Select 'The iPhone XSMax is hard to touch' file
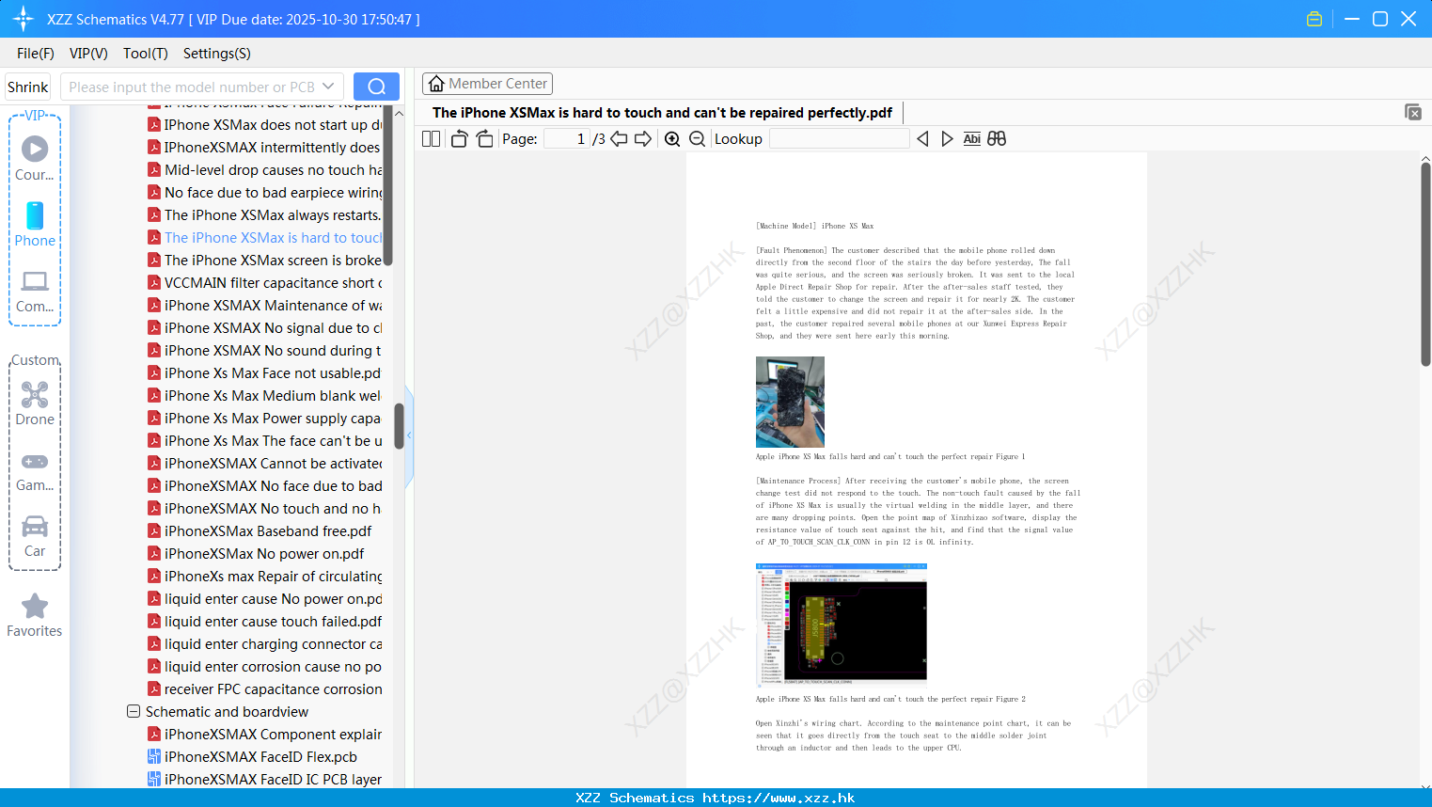The height and width of the screenshot is (807, 1432). pyautogui.click(x=265, y=238)
